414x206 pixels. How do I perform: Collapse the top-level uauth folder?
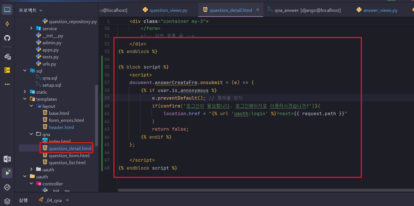[x=25, y=177]
